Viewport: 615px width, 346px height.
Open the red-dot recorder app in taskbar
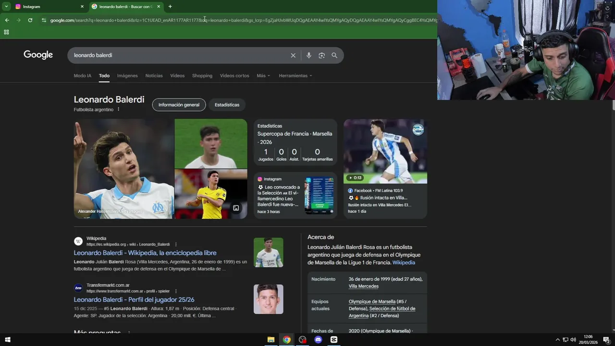pyautogui.click(x=302, y=340)
